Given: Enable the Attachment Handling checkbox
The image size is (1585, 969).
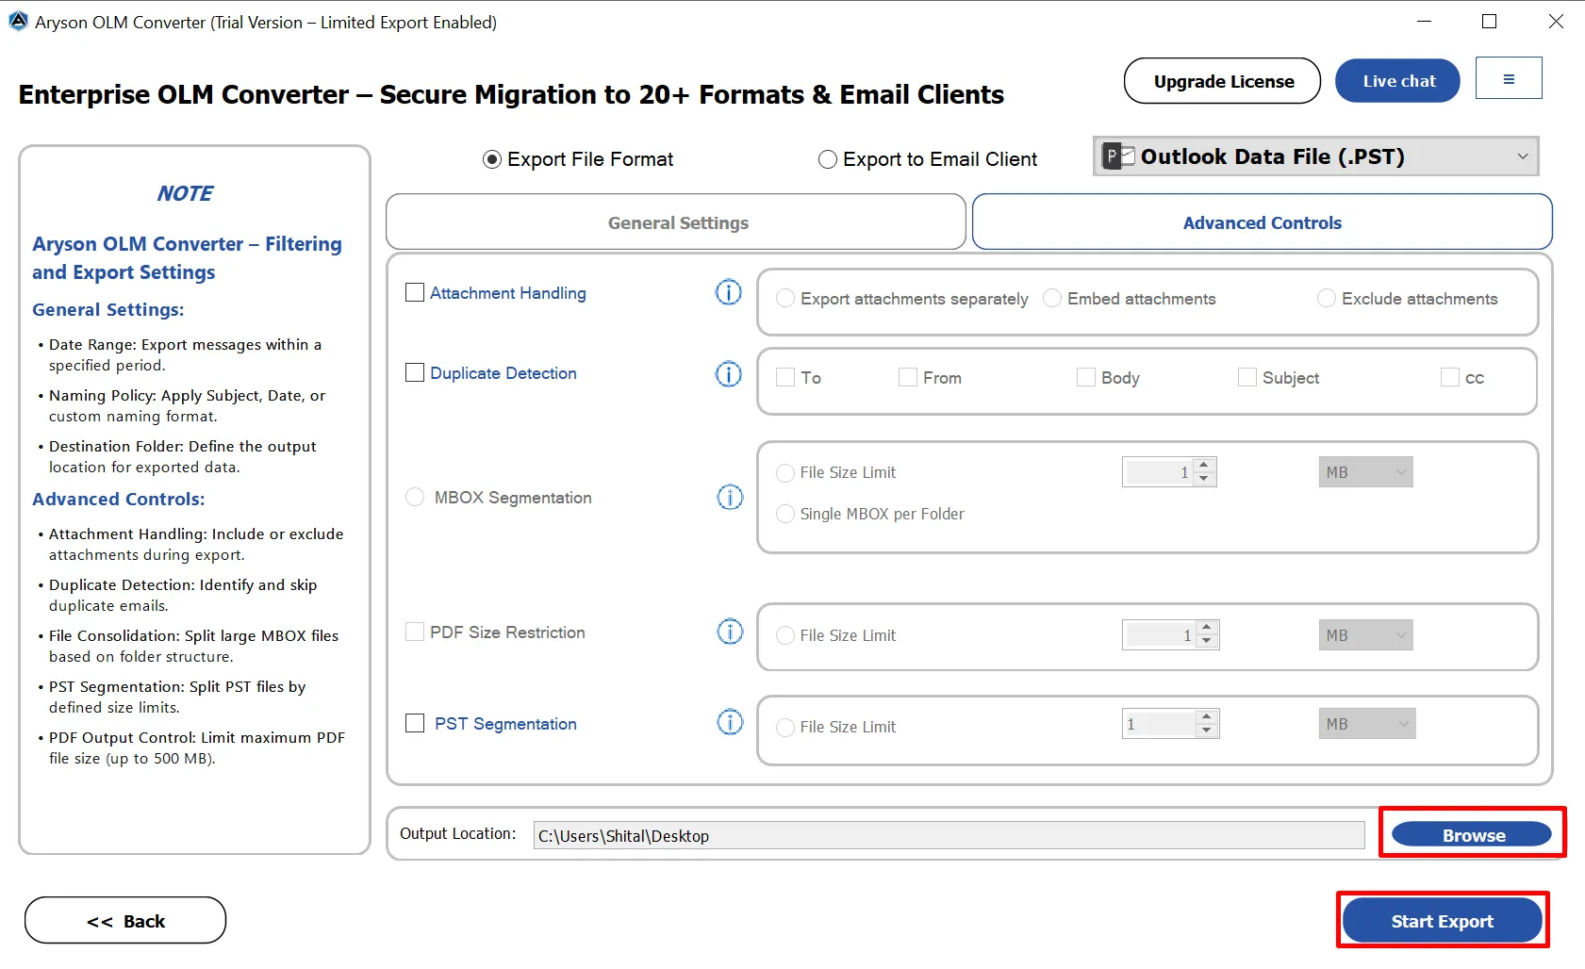Looking at the screenshot, I should (415, 293).
